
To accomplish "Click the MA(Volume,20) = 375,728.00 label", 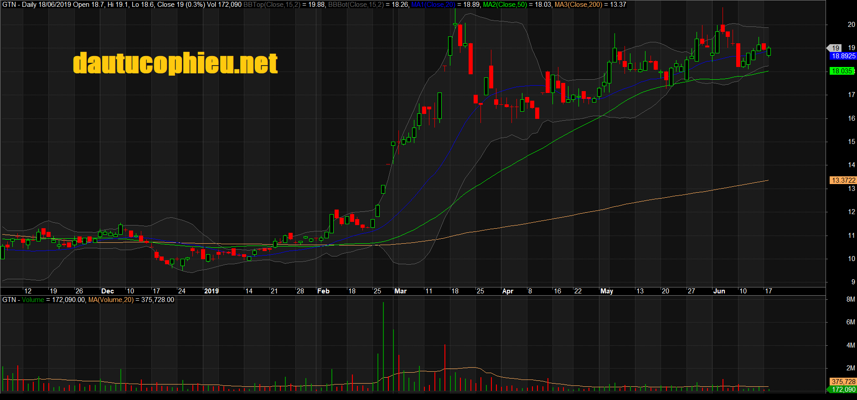I will click(131, 300).
